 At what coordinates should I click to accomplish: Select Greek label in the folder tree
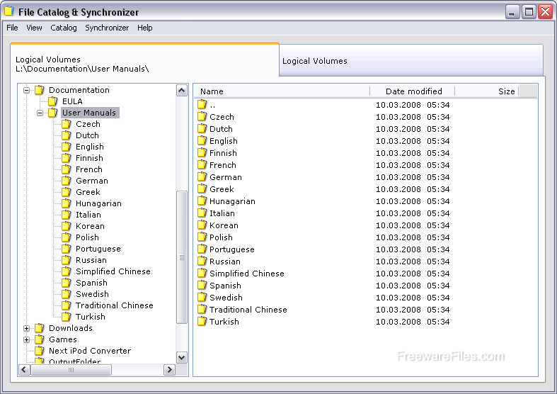pyautogui.click(x=88, y=192)
